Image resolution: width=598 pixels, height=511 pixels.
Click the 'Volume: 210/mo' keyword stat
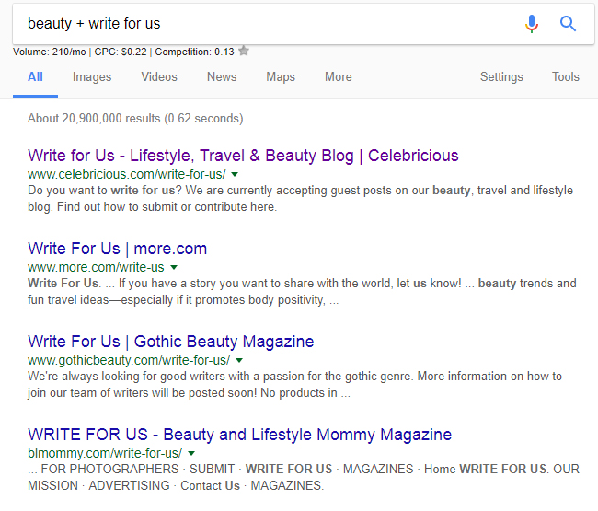(x=49, y=52)
